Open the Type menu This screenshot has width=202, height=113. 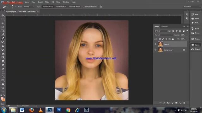(x=33, y=2)
